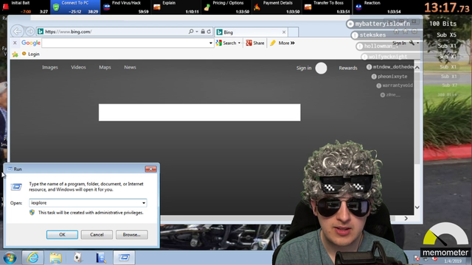The image size is (472, 265).
Task: Click the Google toolbar Sign In link
Action: (x=399, y=43)
